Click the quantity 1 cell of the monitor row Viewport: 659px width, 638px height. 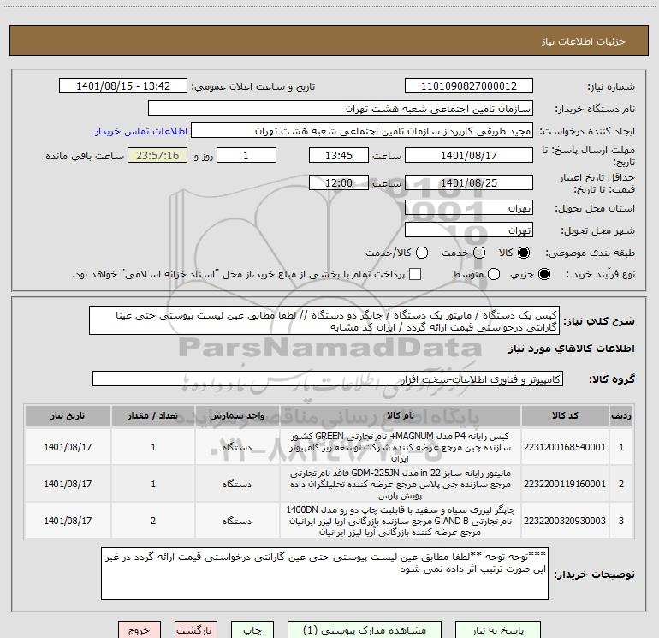pos(153,484)
